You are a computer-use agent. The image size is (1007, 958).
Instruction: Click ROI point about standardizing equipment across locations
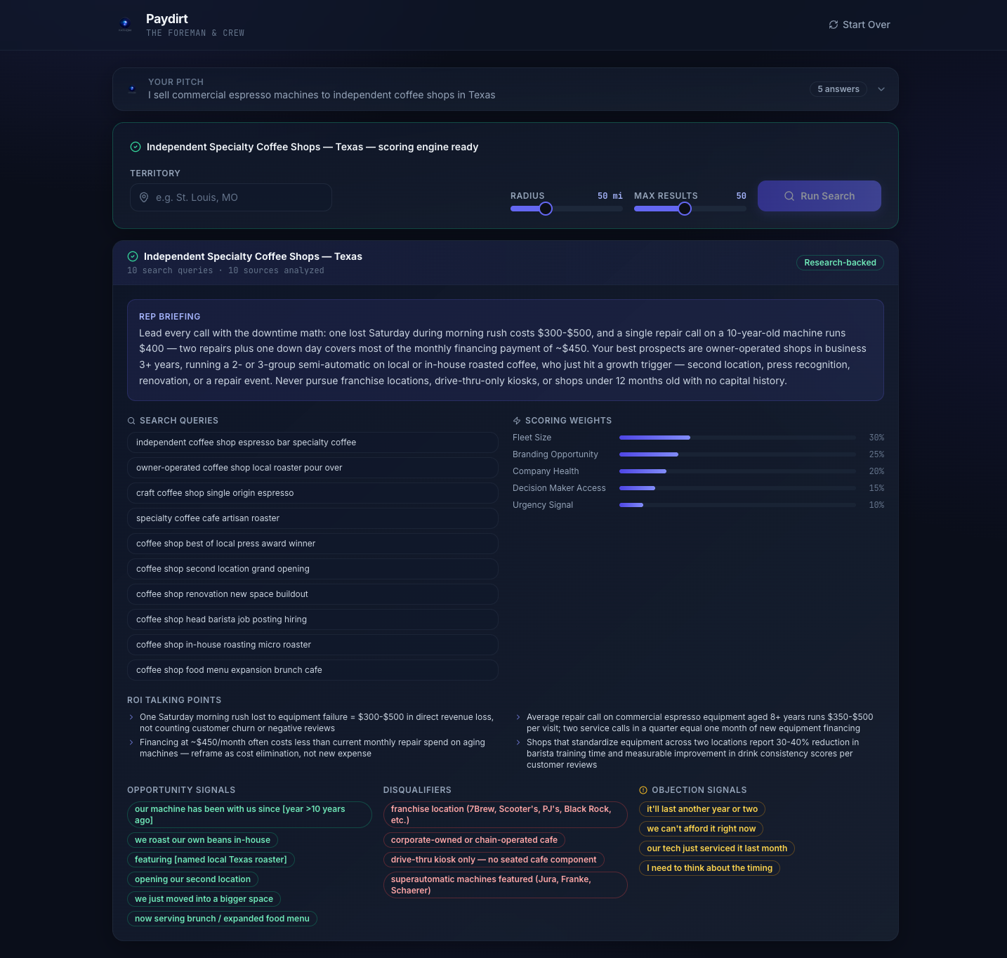click(x=692, y=754)
